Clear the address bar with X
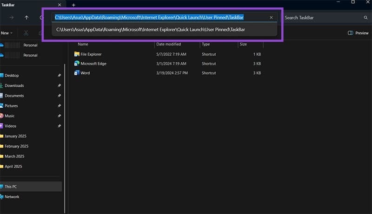This screenshot has width=372, height=214. point(272,18)
